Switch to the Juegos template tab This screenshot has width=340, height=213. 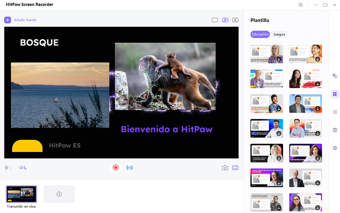click(x=279, y=34)
